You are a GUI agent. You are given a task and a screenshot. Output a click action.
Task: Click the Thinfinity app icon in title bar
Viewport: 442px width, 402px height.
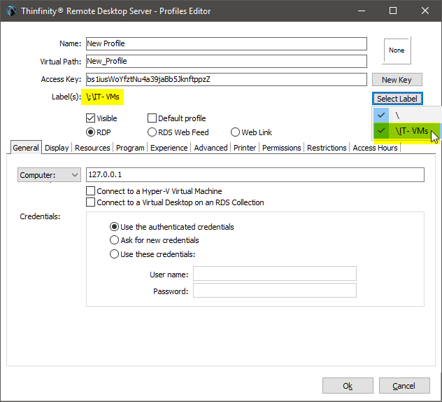pos(12,11)
